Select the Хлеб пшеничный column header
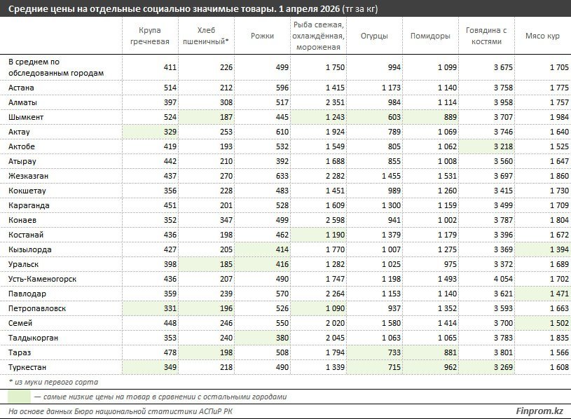The image size is (571, 419). coord(206,37)
